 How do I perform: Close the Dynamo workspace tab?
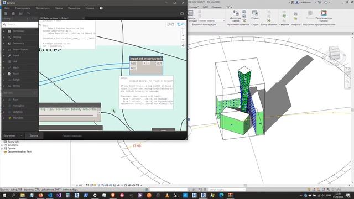coord(84,18)
